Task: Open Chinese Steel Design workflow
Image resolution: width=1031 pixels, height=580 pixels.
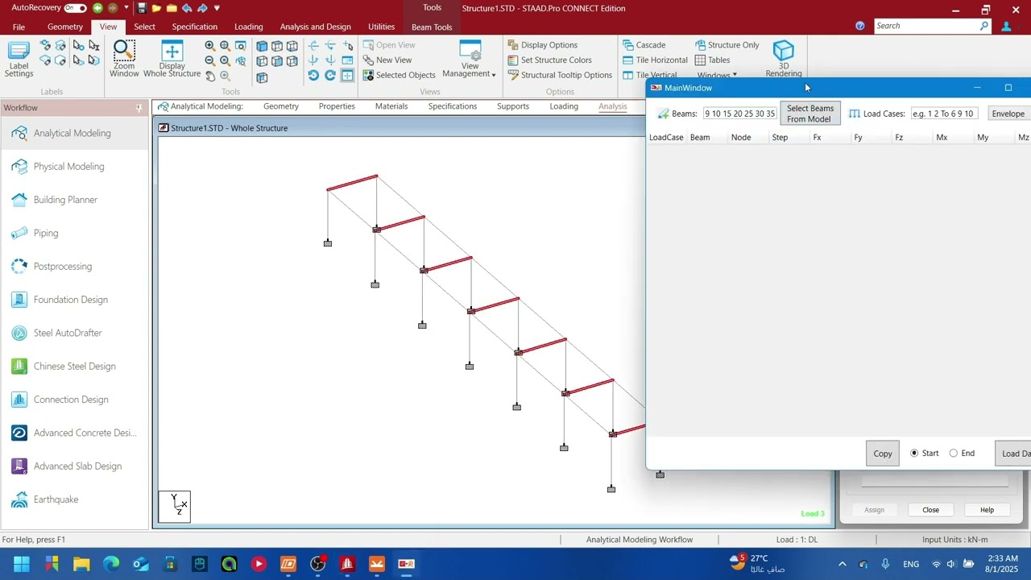Action: tap(74, 367)
